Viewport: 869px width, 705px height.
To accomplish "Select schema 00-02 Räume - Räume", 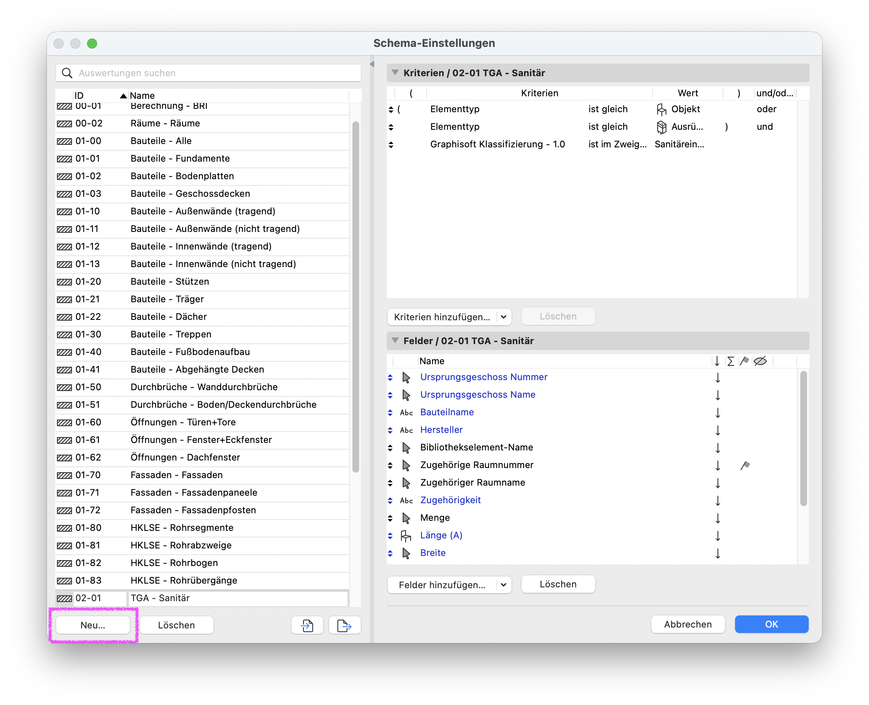I will 202,124.
